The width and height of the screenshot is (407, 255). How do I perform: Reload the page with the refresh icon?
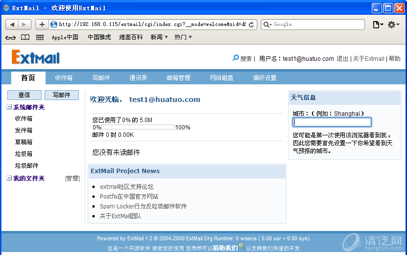252,25
